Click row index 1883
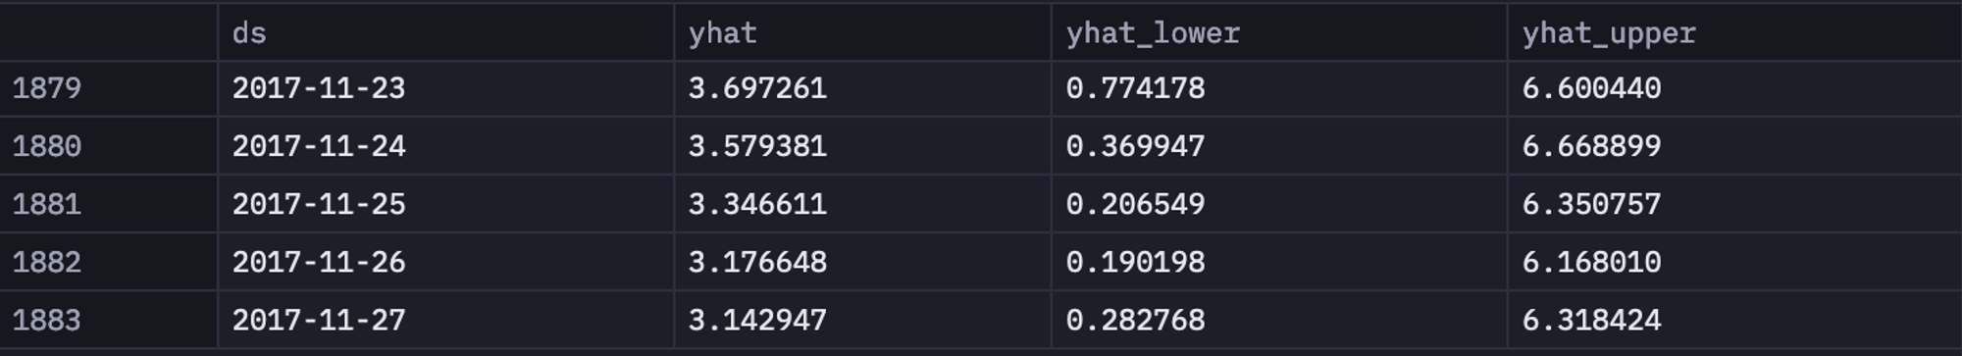 point(47,320)
